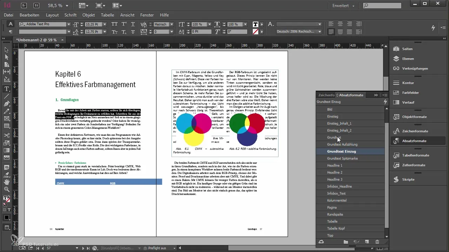Click the text fill color swatch
The width and height of the screenshot is (449, 252).
pos(256,24)
